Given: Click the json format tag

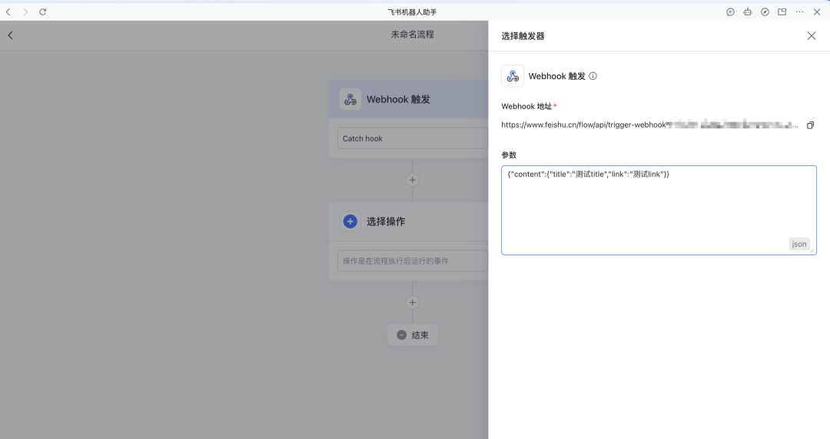Looking at the screenshot, I should pyautogui.click(x=799, y=244).
